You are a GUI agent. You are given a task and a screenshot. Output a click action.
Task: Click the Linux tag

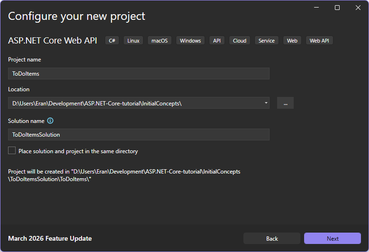click(134, 40)
